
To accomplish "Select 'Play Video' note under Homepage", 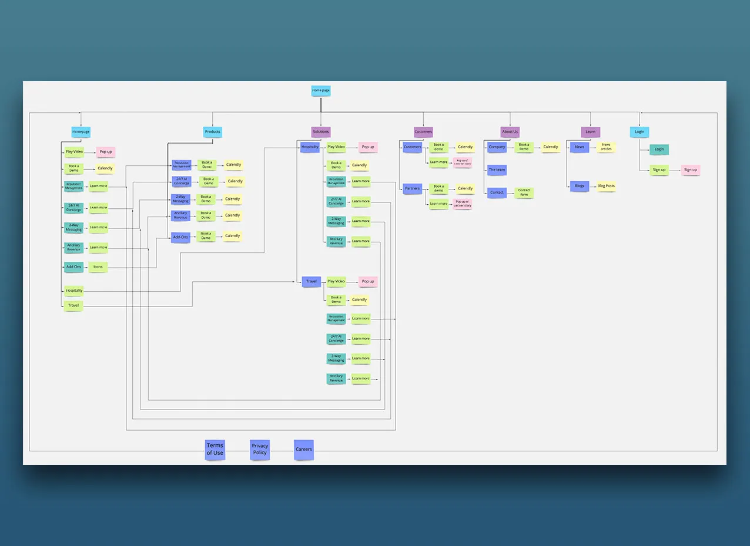I will tap(74, 152).
